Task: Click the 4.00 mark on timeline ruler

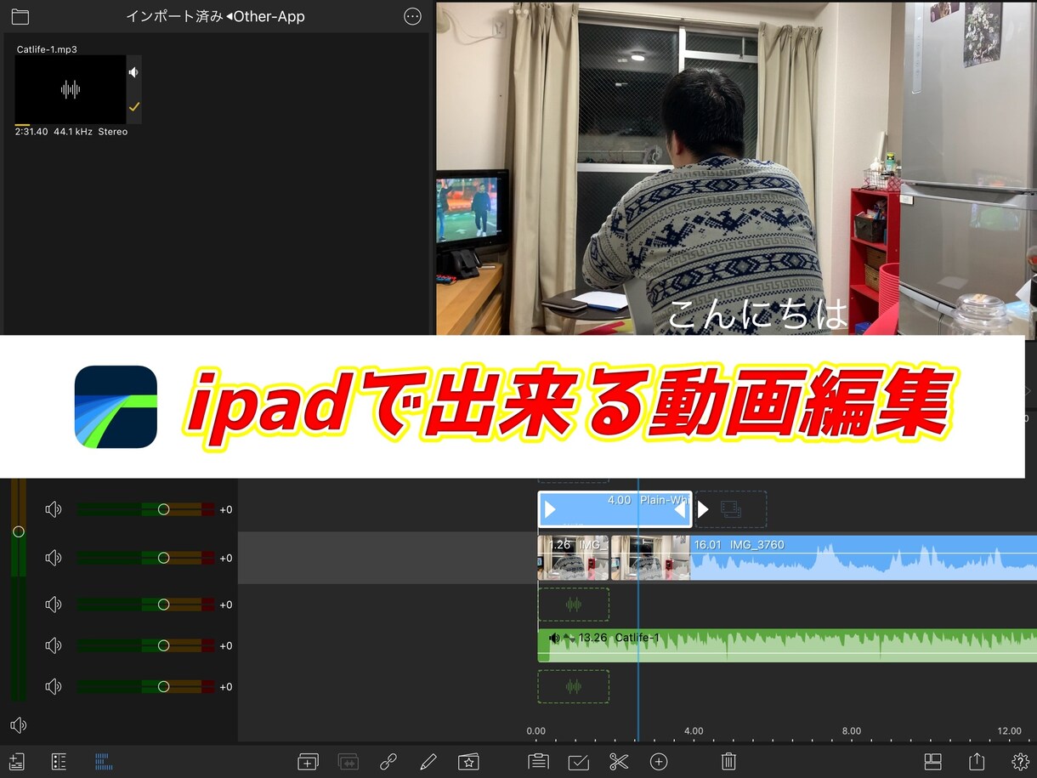Action: click(x=694, y=731)
